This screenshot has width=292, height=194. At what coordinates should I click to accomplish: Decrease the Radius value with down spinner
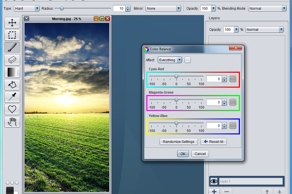tap(128, 10)
